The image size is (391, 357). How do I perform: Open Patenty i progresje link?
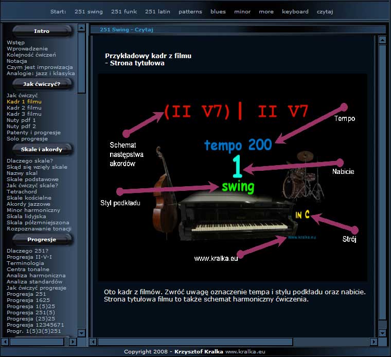point(33,133)
